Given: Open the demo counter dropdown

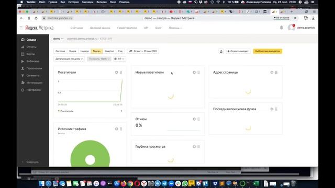Looking at the screenshot, I should click(58, 39).
